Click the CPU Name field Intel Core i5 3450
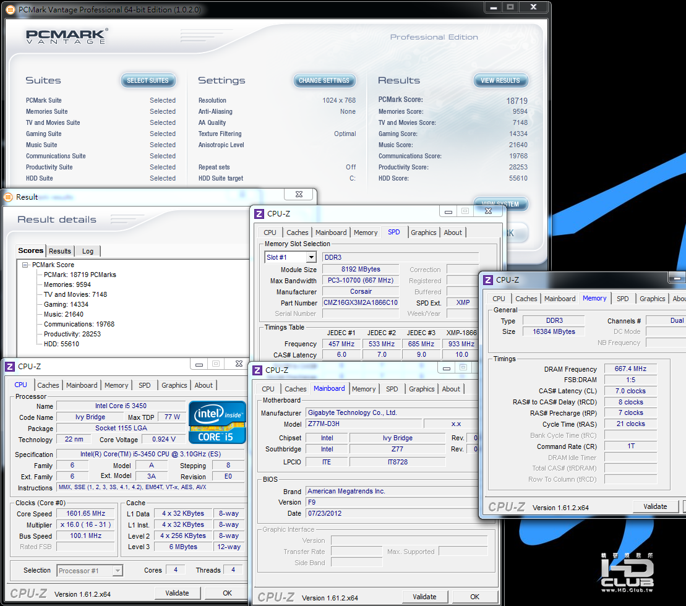 [x=121, y=406]
